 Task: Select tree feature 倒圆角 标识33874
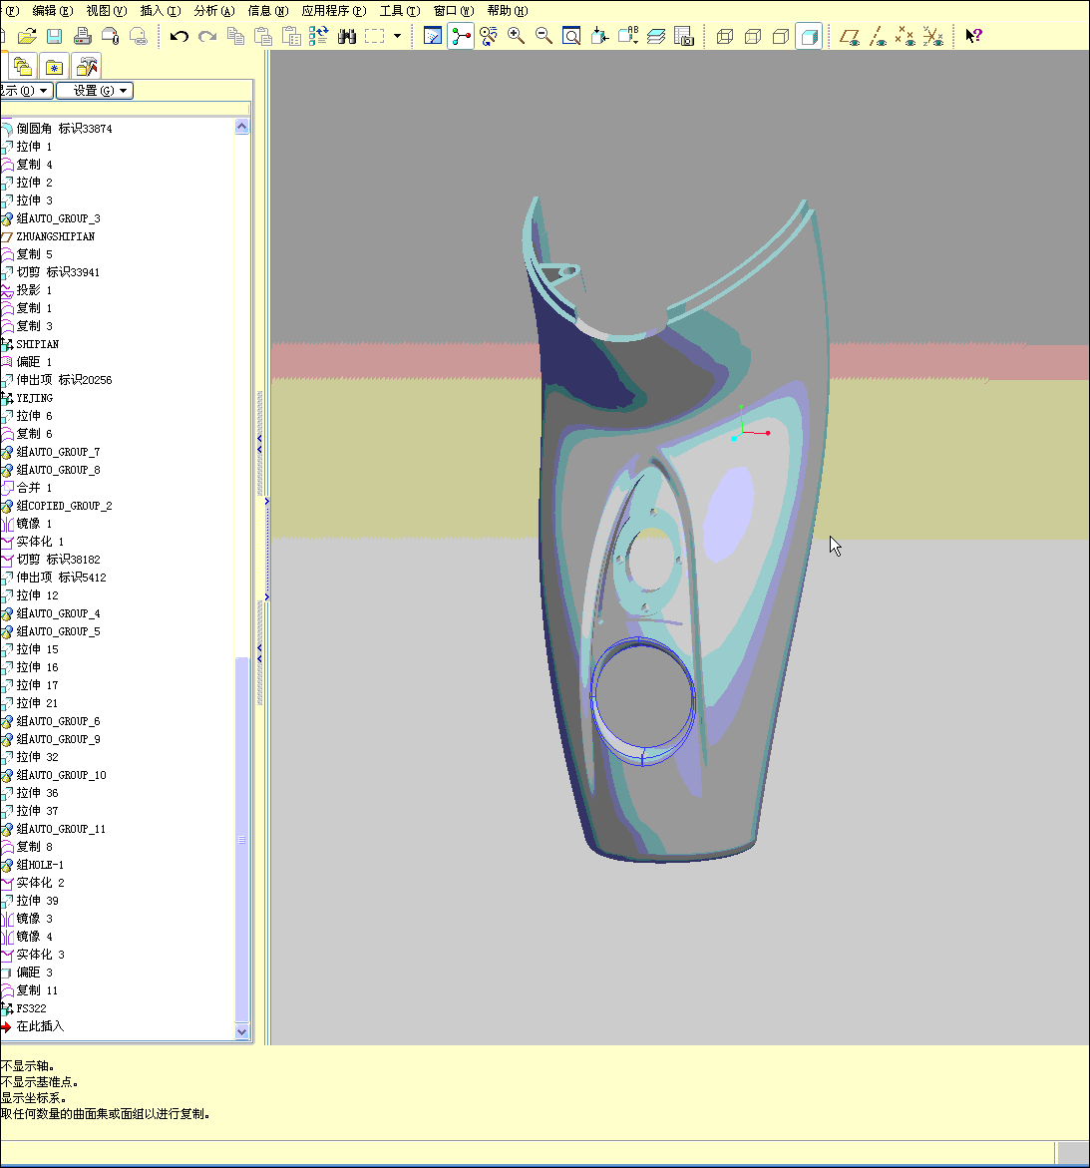[x=64, y=129]
